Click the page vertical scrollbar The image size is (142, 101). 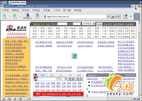pos(139,59)
